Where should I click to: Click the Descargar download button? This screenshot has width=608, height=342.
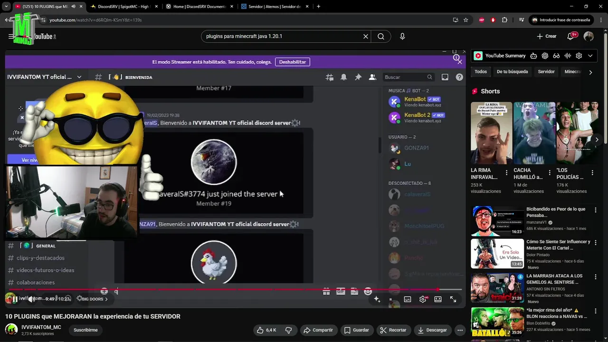pyautogui.click(x=433, y=330)
